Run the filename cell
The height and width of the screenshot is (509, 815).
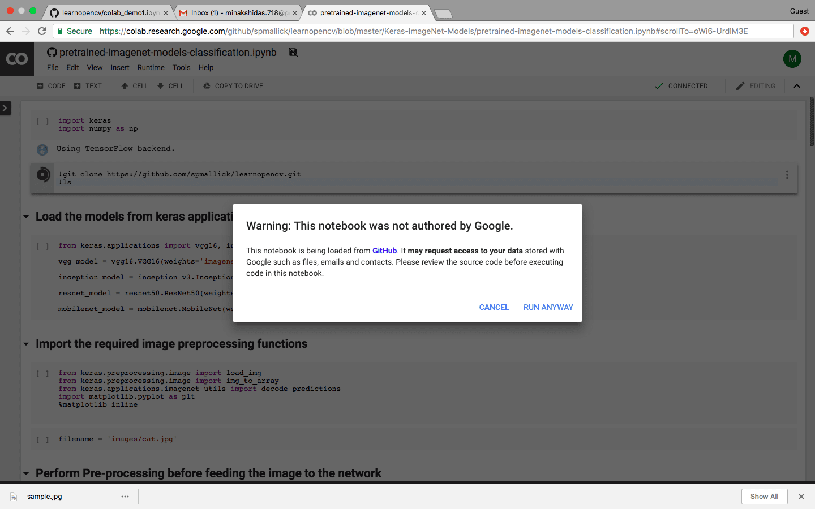pyautogui.click(x=42, y=439)
